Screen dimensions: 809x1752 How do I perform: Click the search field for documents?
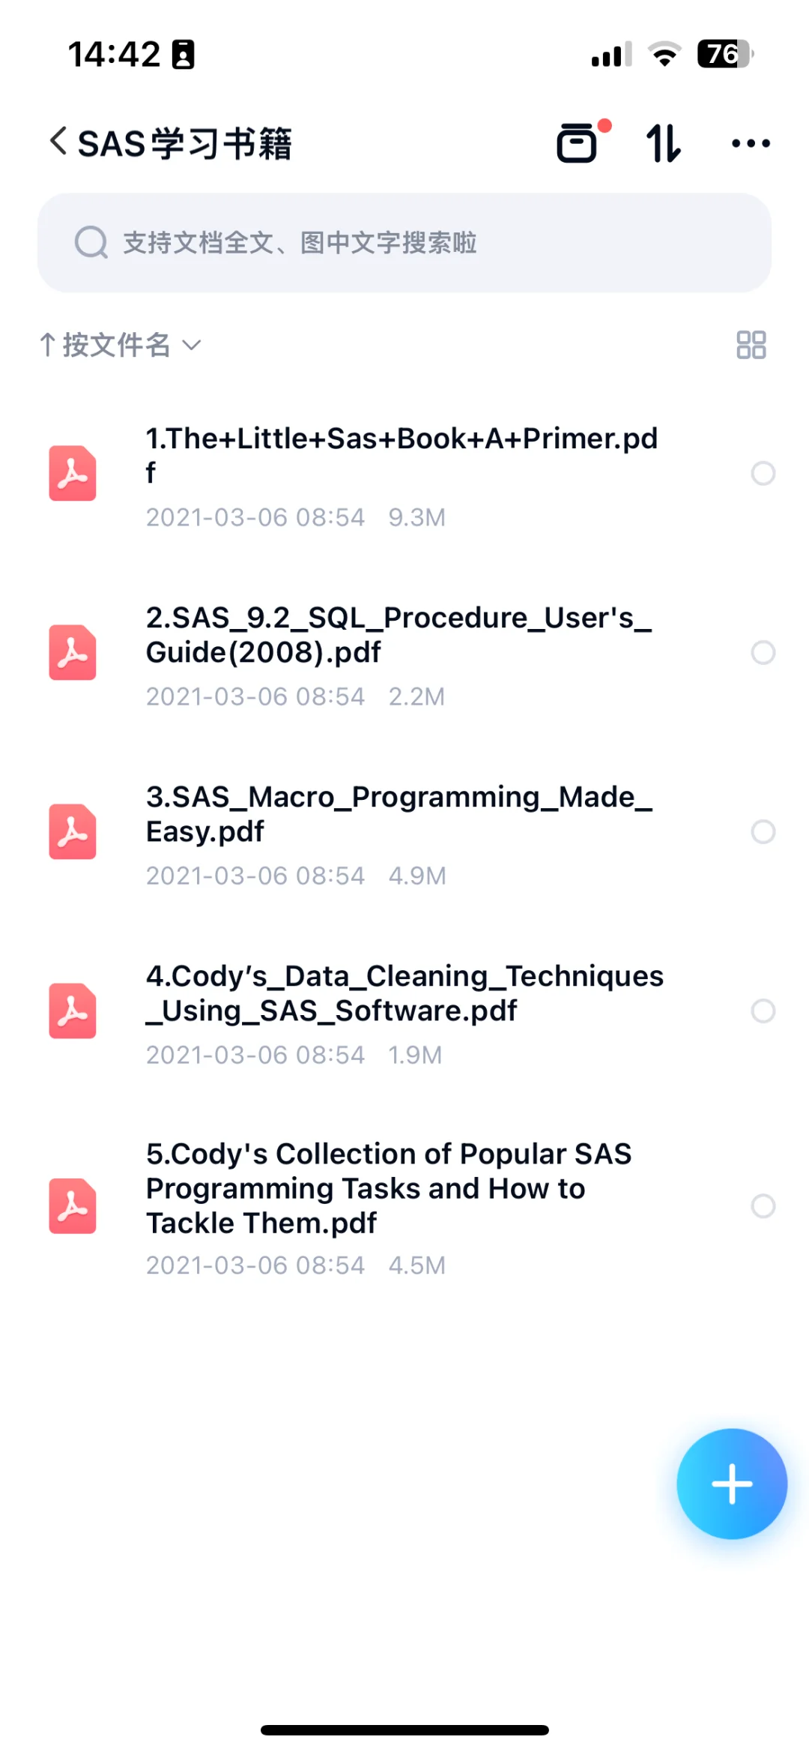pos(404,243)
